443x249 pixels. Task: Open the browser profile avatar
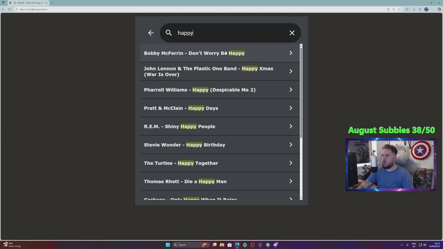426,9
